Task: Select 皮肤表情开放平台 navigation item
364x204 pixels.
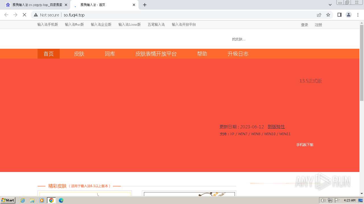Action: 156,54
